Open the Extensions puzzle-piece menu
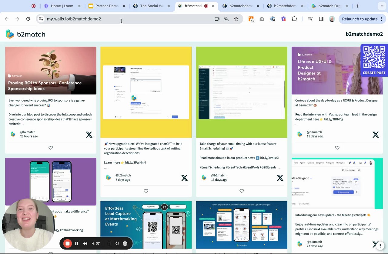 click(x=294, y=19)
